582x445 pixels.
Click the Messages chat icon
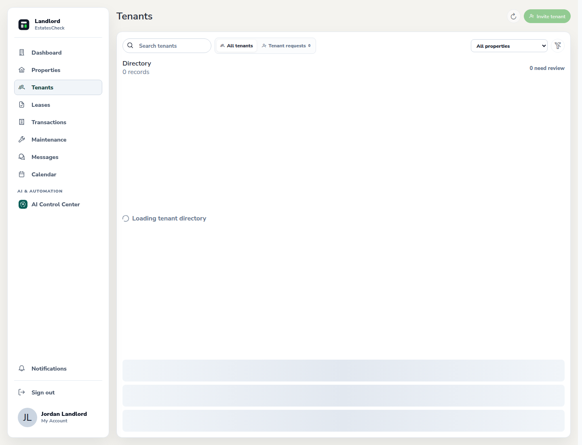coord(22,157)
